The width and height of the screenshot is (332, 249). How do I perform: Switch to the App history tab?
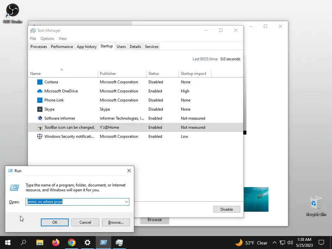(87, 47)
